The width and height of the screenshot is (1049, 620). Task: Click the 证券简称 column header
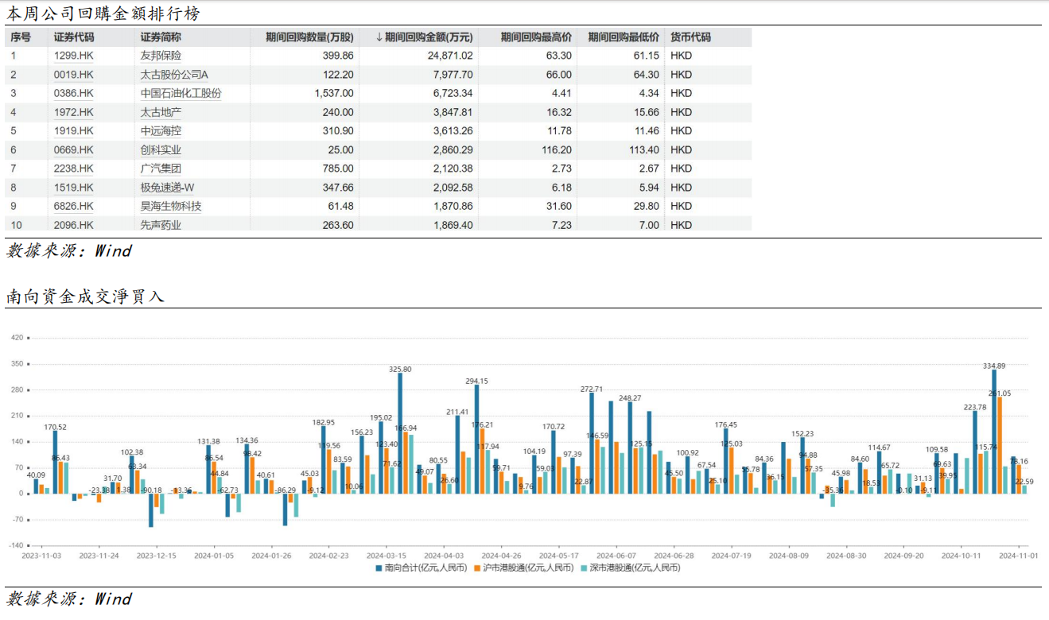[x=161, y=37]
